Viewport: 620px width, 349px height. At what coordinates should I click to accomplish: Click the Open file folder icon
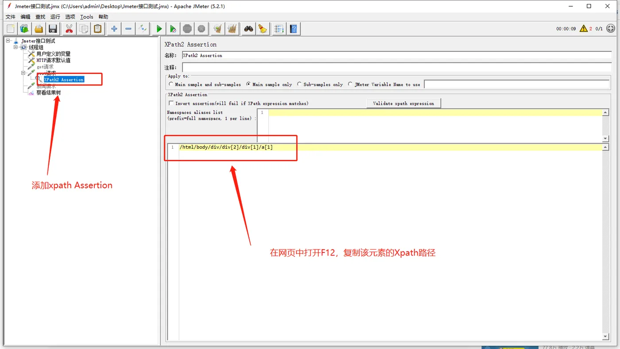pyautogui.click(x=39, y=29)
